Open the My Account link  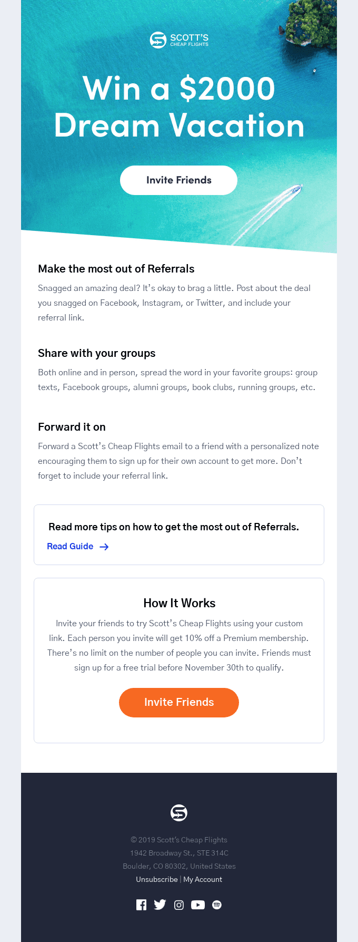(203, 879)
